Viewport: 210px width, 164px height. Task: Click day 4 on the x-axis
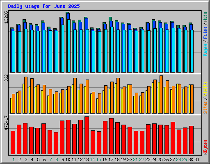[32, 159]
